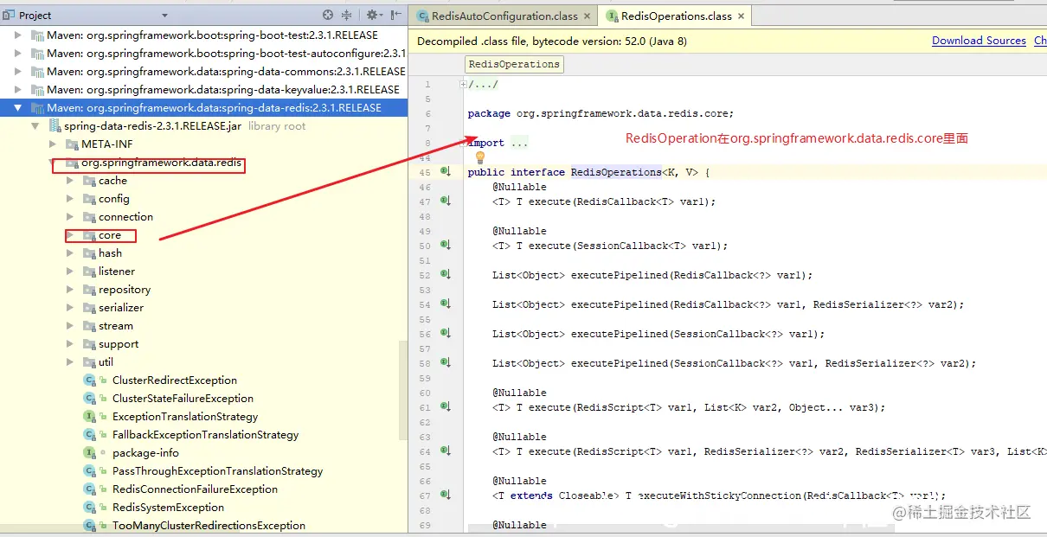Click the Download Sources link

pos(979,41)
